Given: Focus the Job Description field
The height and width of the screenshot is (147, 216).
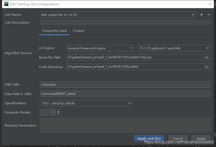Looking at the screenshot, I should coord(125,23).
